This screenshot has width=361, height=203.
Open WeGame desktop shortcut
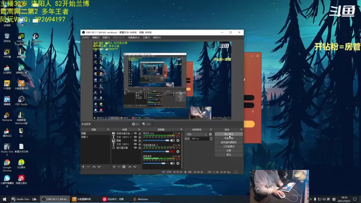(7, 117)
